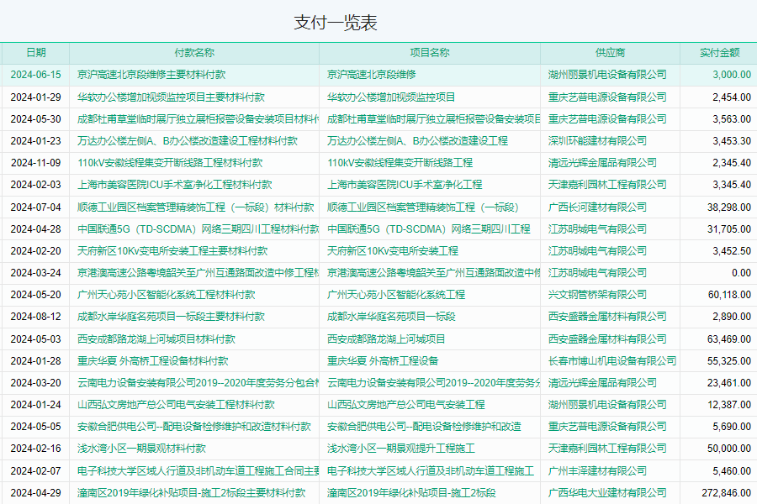Open project link 华软办公楼增加视频监控项目
This screenshot has width=757, height=504.
point(391,97)
